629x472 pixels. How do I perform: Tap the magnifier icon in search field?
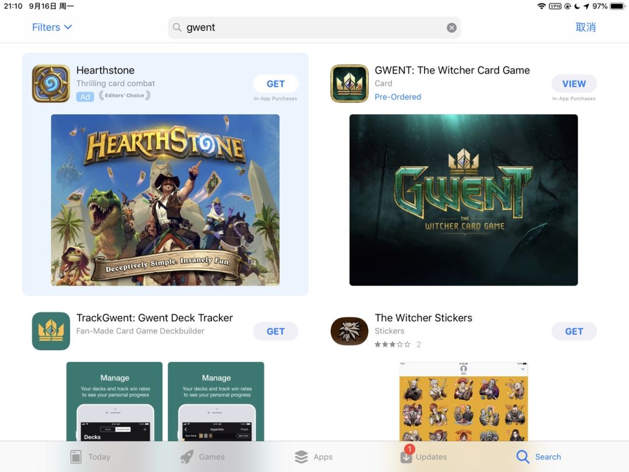coord(177,27)
